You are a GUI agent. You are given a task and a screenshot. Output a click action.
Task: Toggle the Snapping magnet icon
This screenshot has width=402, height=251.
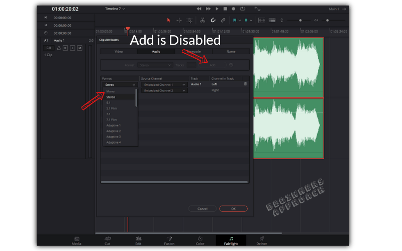point(213,20)
